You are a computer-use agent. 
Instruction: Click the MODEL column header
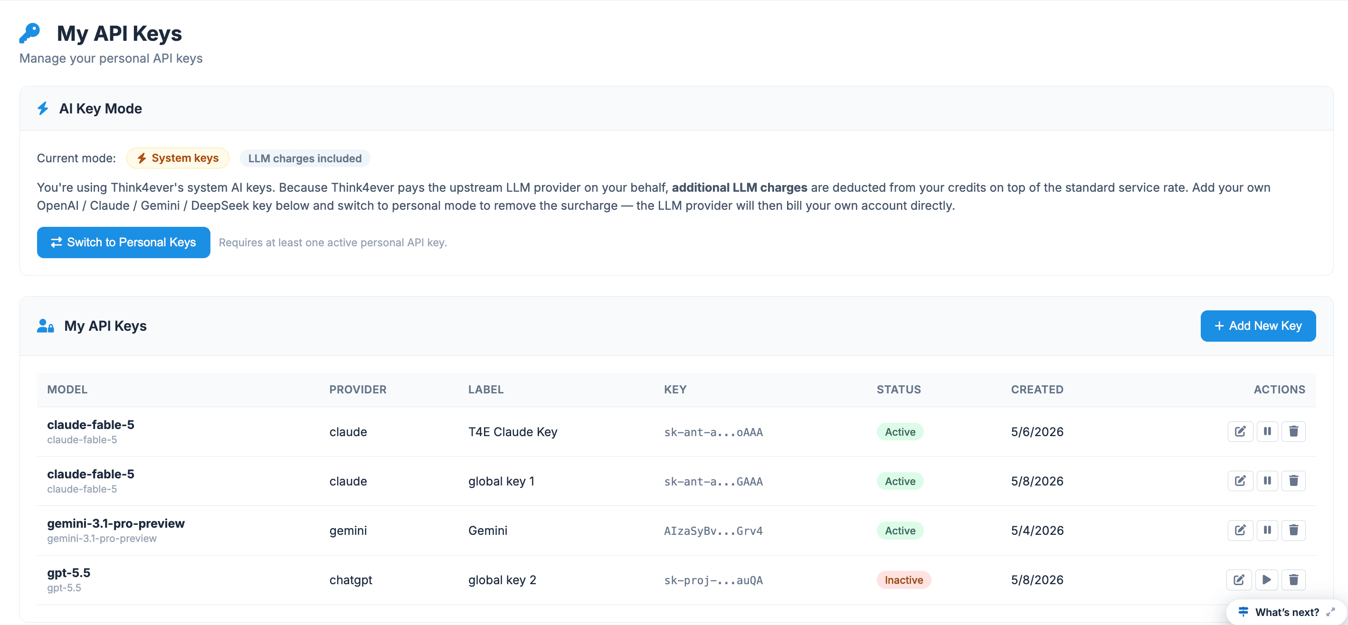[67, 390]
